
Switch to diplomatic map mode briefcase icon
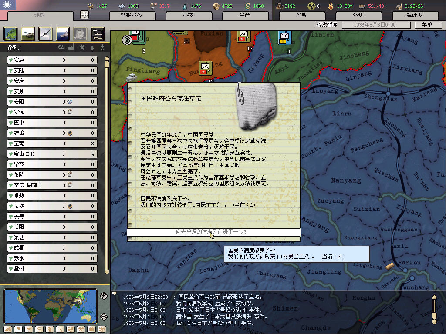(x=91, y=329)
